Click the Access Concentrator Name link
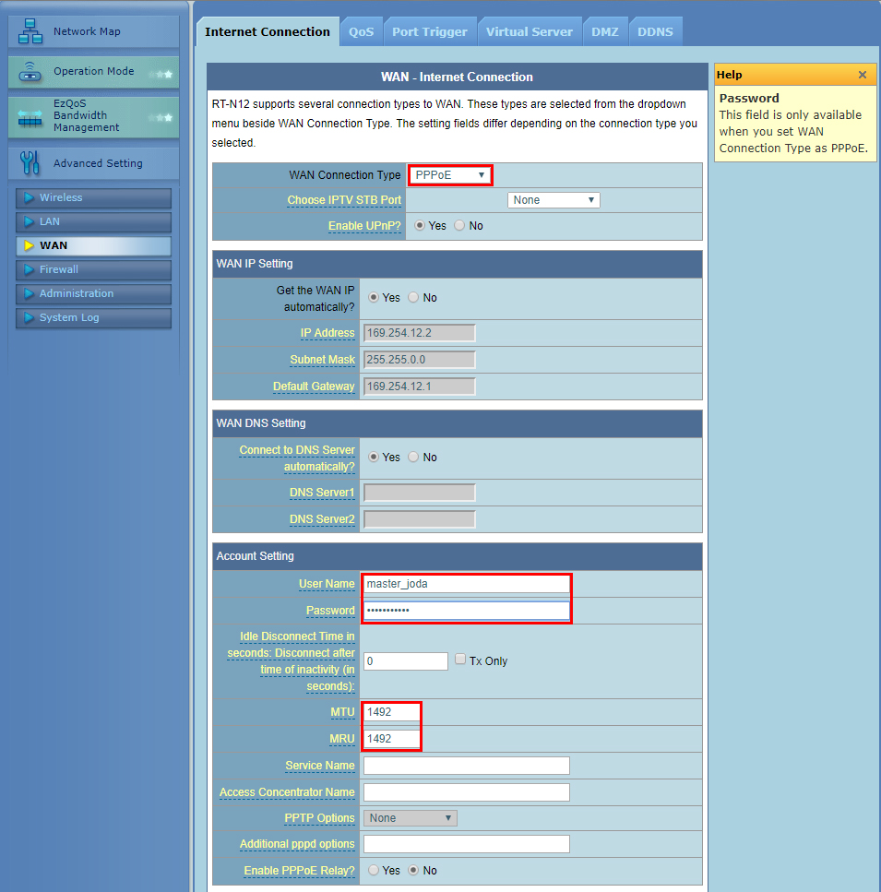The image size is (881, 892). [x=287, y=792]
